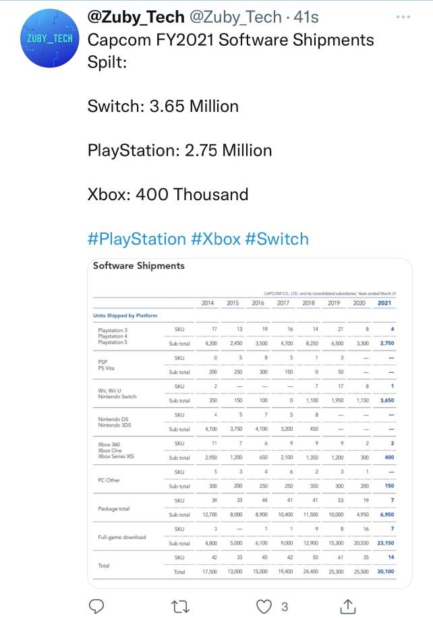
Task: Click the 'Switch: 3.65 Million' line
Action: point(163,106)
